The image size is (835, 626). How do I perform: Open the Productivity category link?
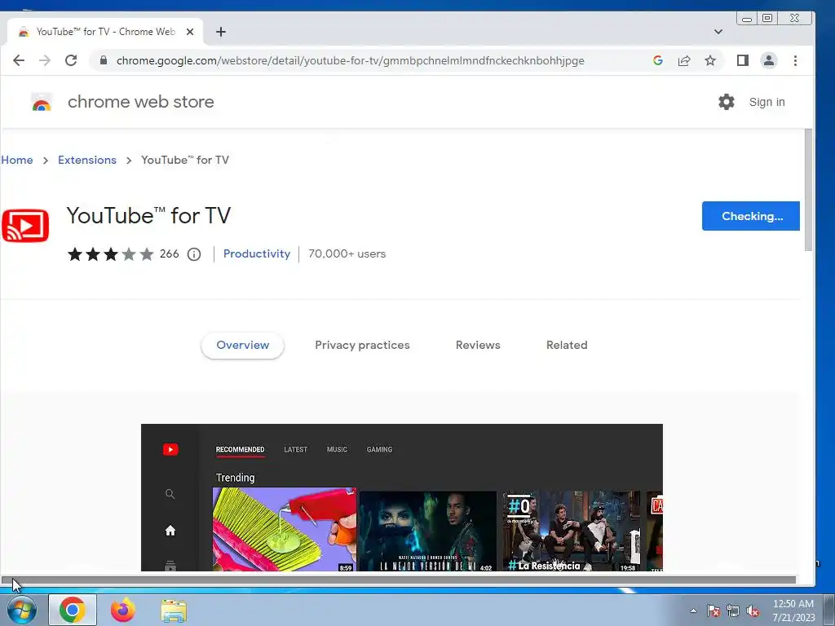tap(257, 254)
